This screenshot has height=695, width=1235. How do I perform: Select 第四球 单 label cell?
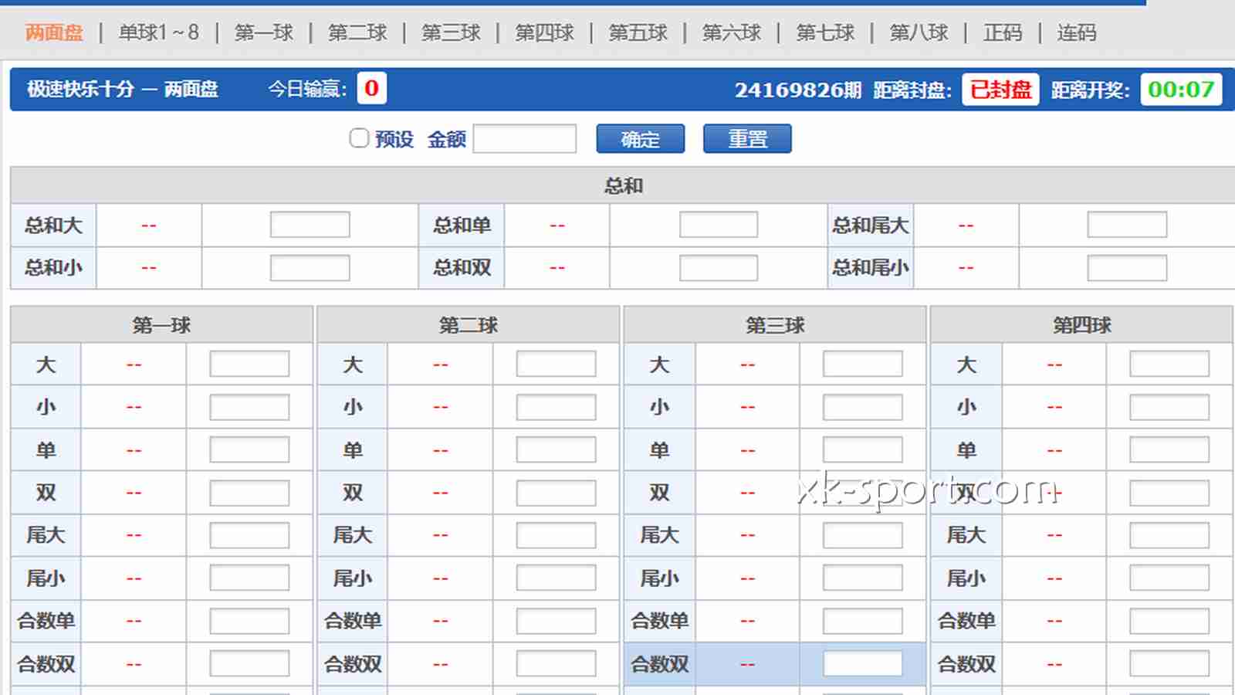[966, 449]
